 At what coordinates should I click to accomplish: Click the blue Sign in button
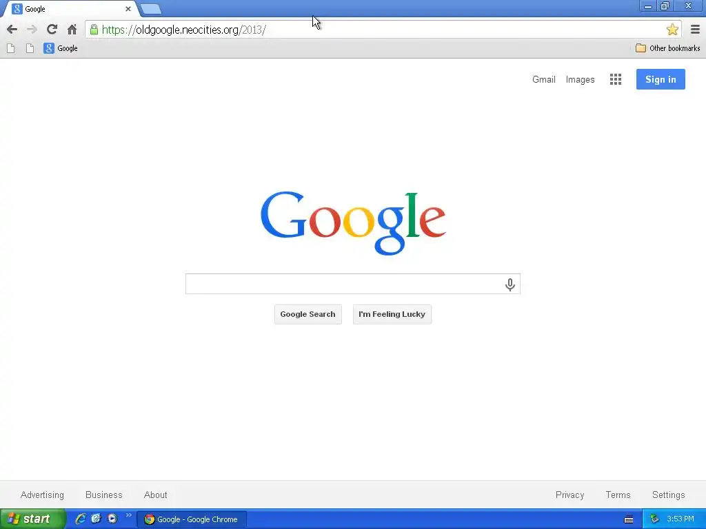click(660, 79)
